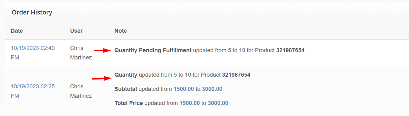Click Product 321987654 in the second note
Screen dimensions: 409x116
tap(226, 75)
